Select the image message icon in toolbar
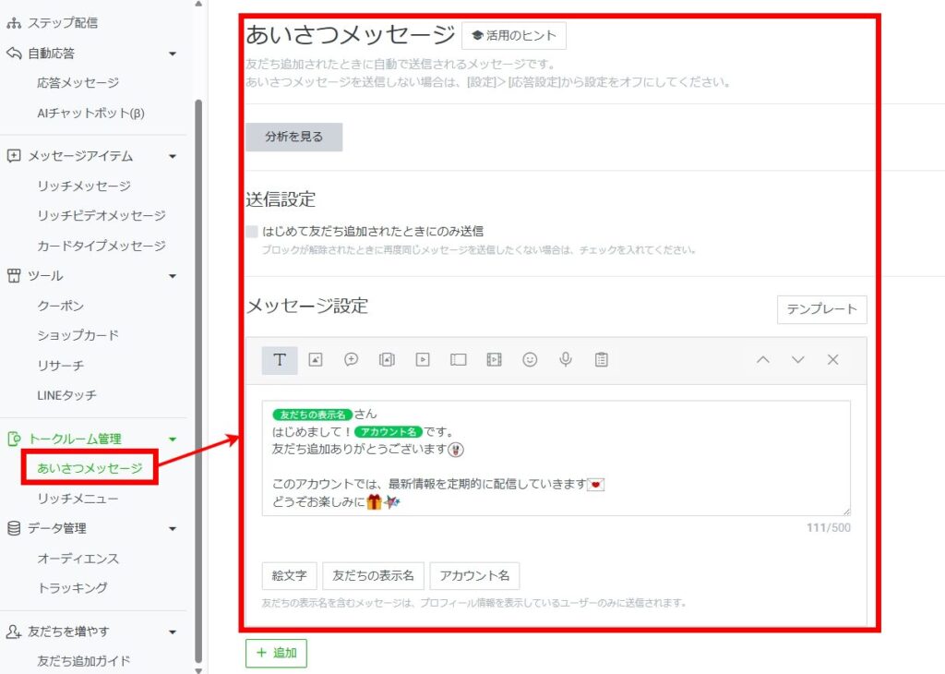945x674 pixels. 316,360
